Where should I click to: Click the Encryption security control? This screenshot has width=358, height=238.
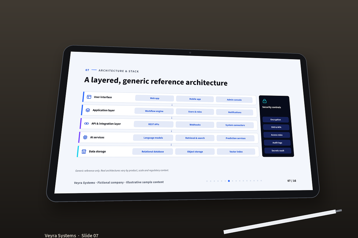click(276, 120)
